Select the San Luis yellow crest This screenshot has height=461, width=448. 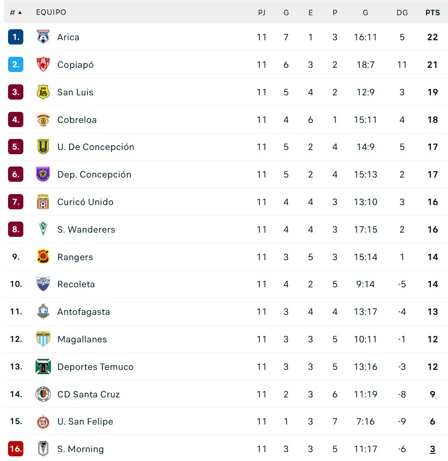43,92
